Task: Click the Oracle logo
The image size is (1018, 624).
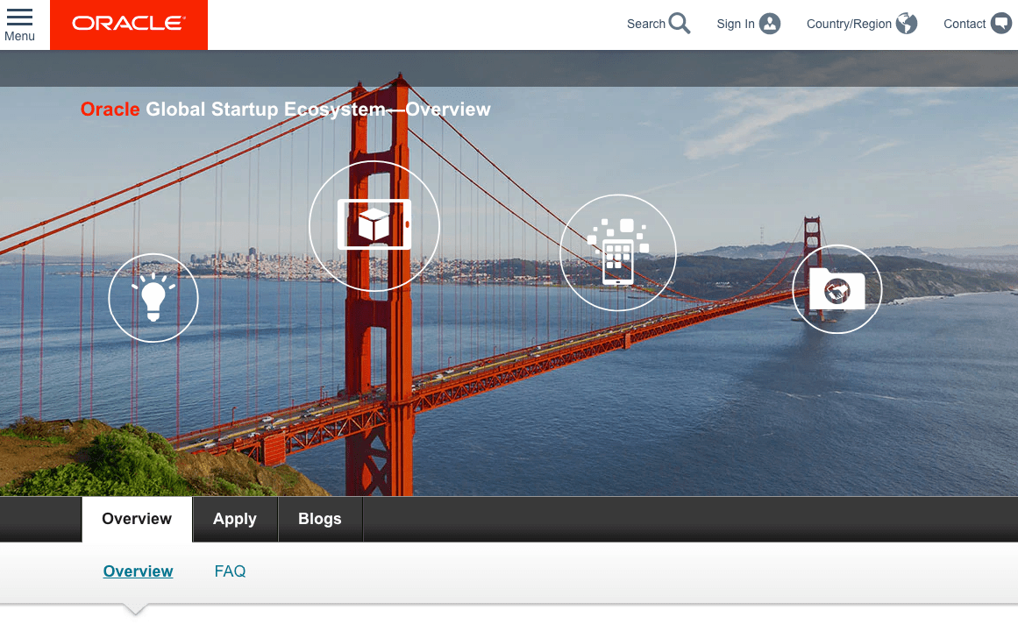Action: click(129, 25)
